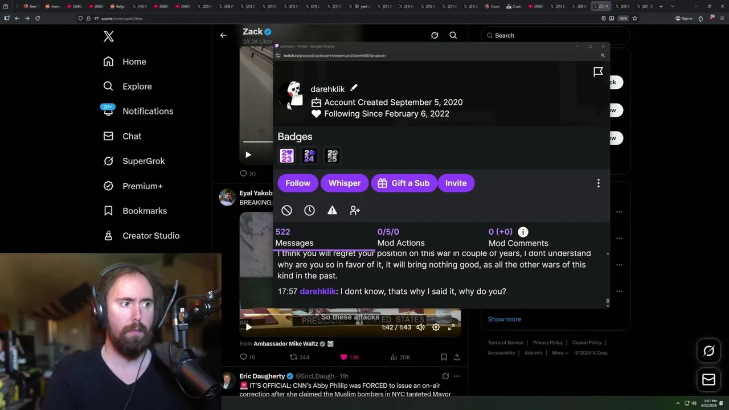Click the 2023 recap badge

tap(287, 155)
